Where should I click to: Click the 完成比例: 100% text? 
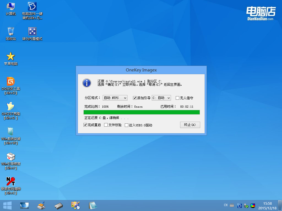point(97,106)
